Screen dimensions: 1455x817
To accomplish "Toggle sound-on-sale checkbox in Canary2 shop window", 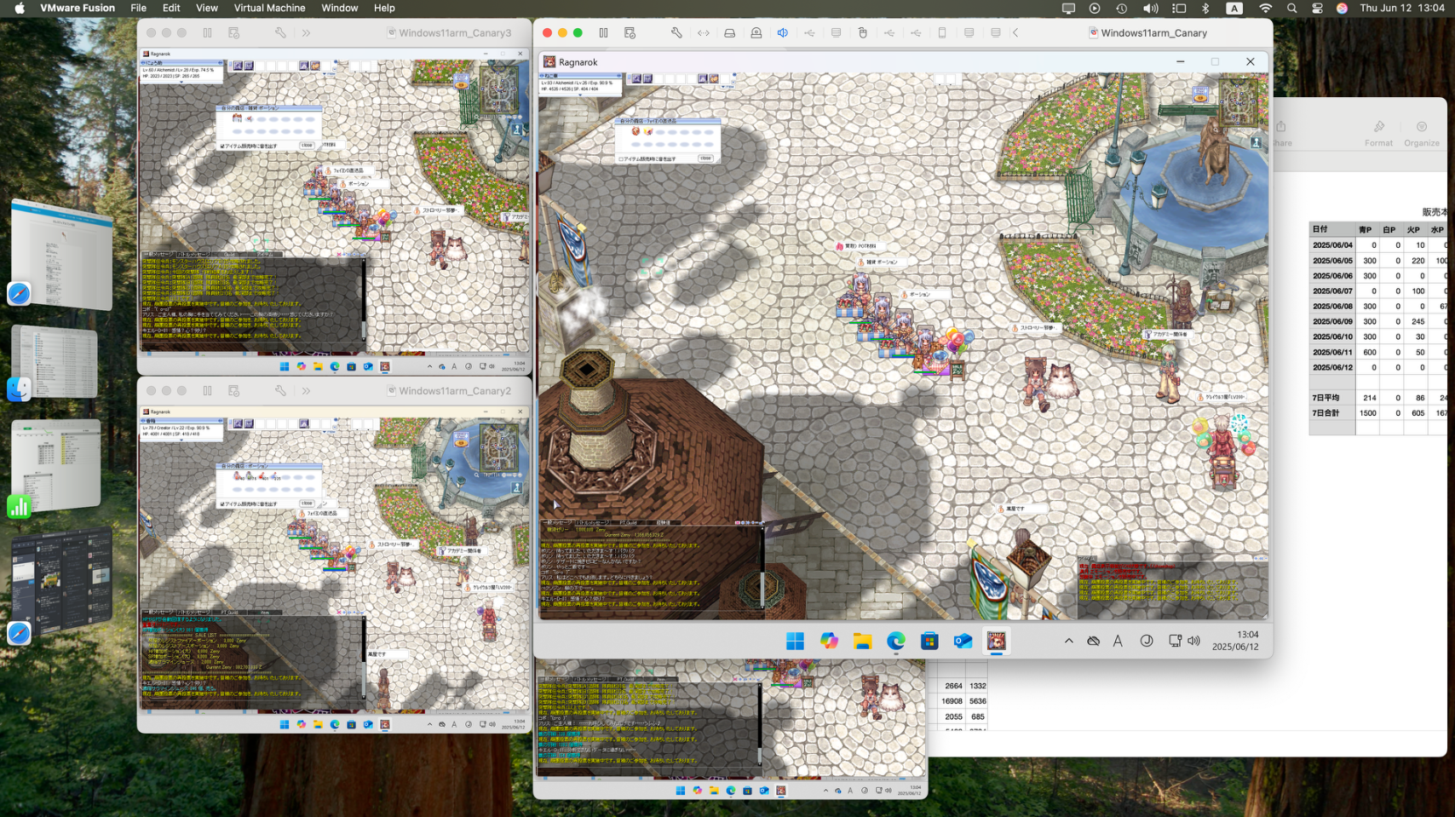I will [x=222, y=503].
